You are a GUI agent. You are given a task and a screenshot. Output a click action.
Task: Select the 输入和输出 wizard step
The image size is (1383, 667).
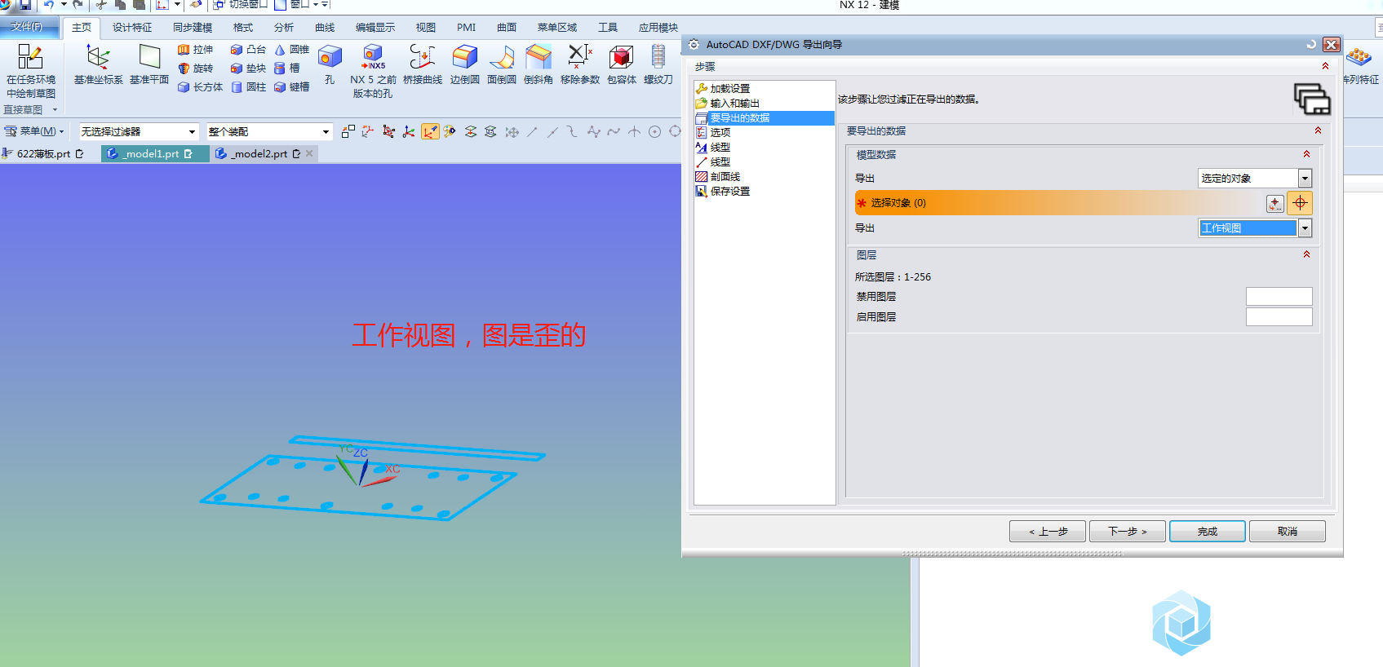(x=734, y=104)
